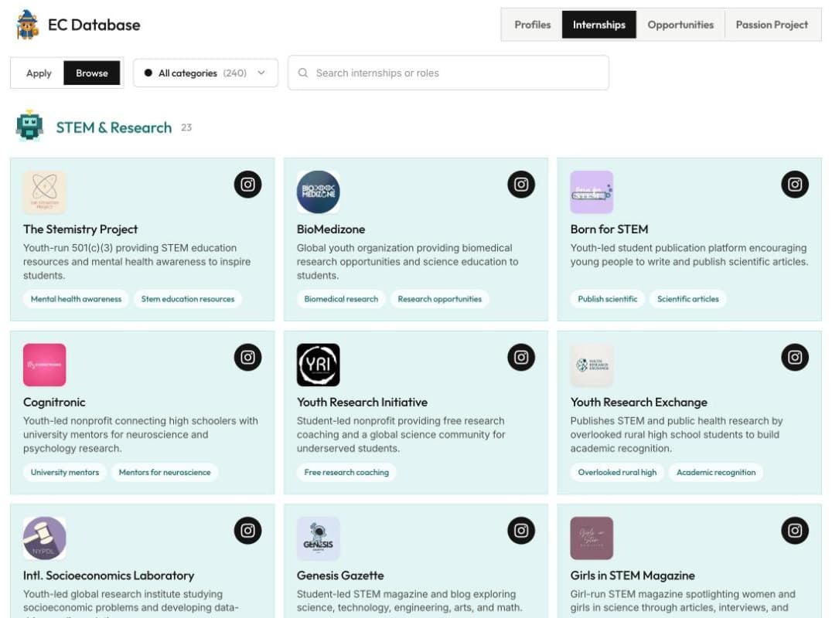The height and width of the screenshot is (618, 832).
Task: Go to the Opportunities tab
Action: (x=680, y=25)
